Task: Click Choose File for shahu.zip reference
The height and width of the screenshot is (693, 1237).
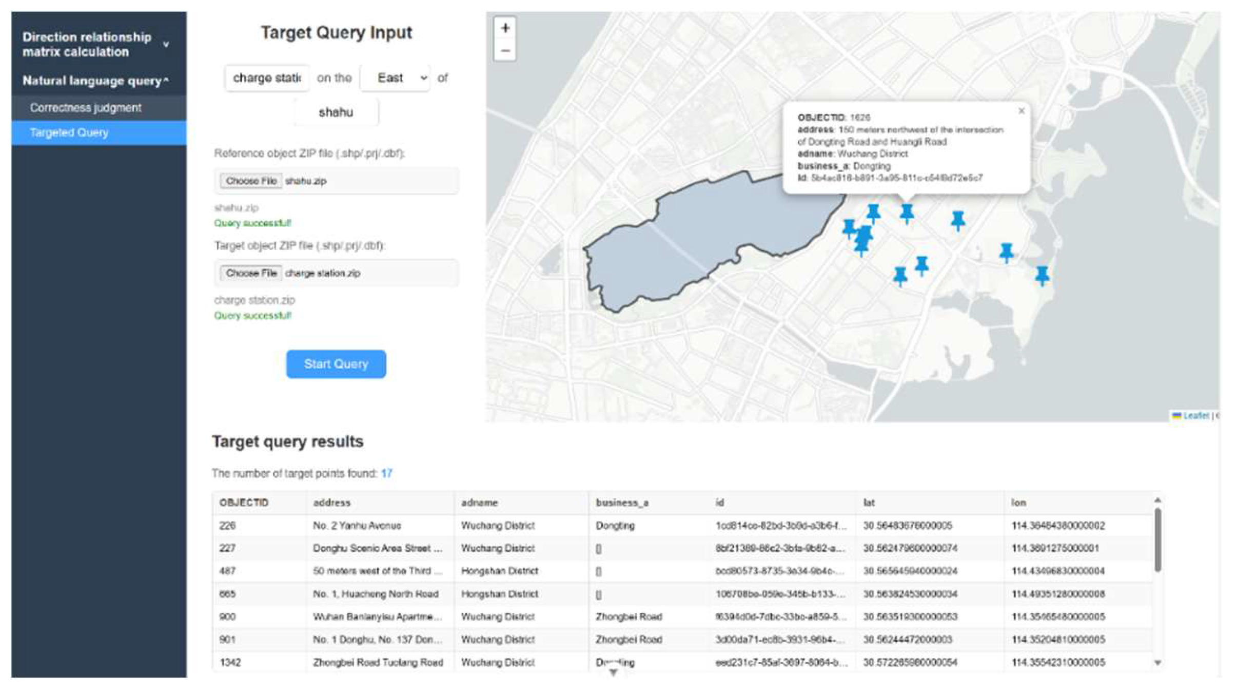Action: tap(251, 181)
